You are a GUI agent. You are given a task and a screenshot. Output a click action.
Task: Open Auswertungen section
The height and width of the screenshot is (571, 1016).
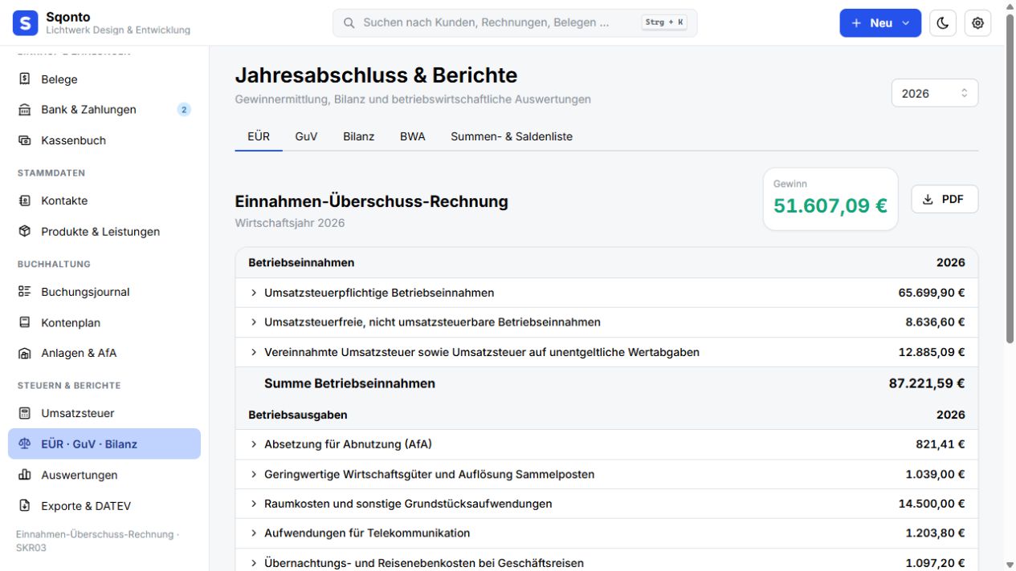pos(104,475)
